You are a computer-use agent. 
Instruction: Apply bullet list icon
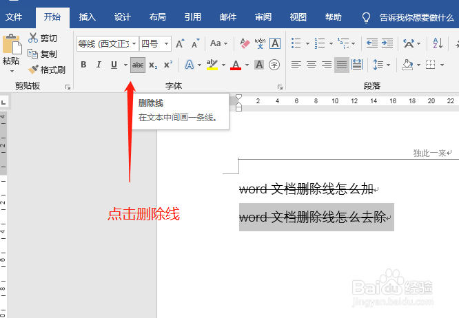tap(296, 43)
